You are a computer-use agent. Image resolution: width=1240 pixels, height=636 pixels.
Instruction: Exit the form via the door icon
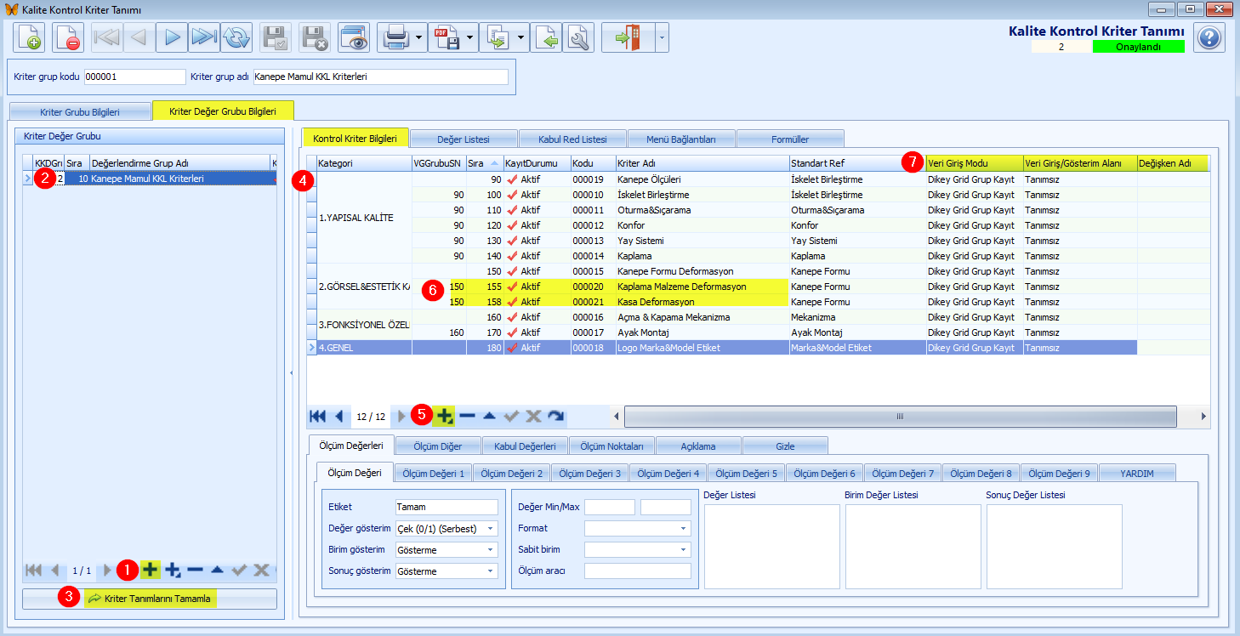627,37
